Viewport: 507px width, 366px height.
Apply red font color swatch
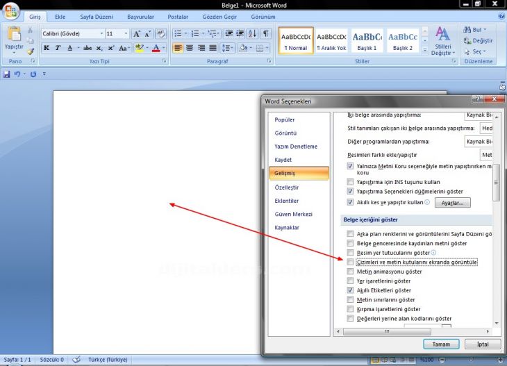tap(156, 48)
